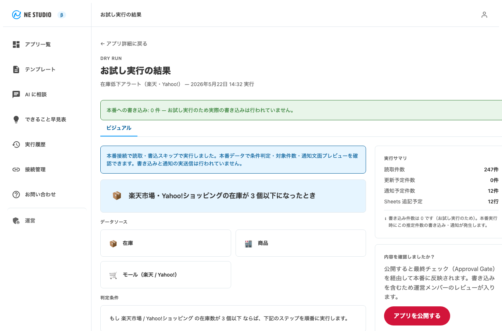
Task: Click the 接続管理 link icon
Action: click(16, 170)
